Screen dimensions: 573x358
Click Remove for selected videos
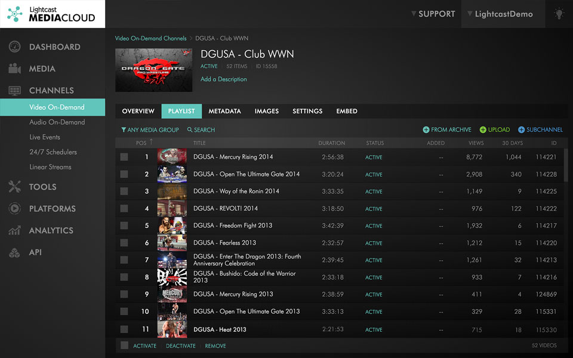(x=215, y=345)
